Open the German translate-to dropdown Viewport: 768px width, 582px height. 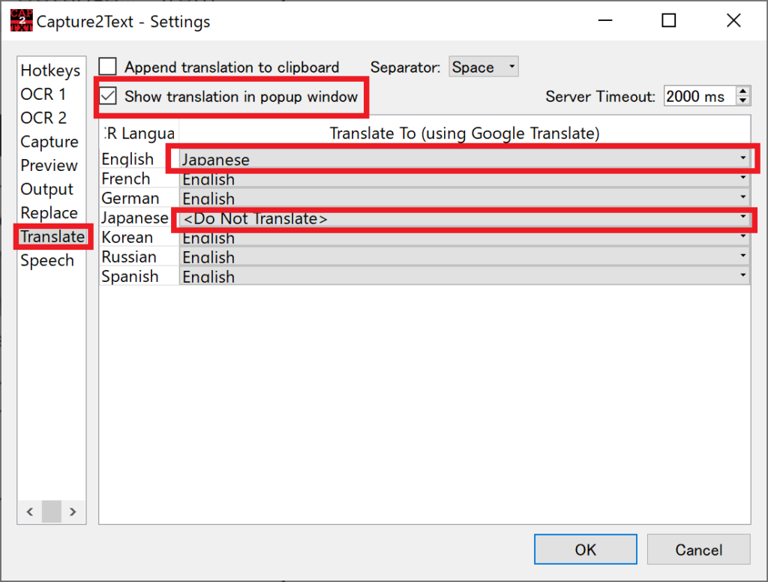[464, 198]
